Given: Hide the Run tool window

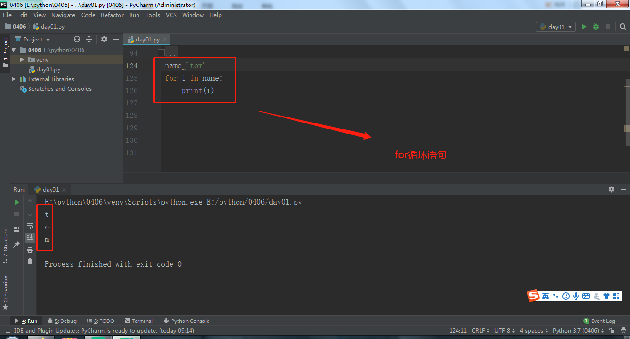Looking at the screenshot, I should coord(624,189).
